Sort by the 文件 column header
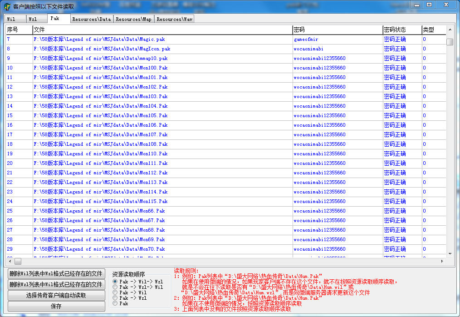 tap(162, 30)
